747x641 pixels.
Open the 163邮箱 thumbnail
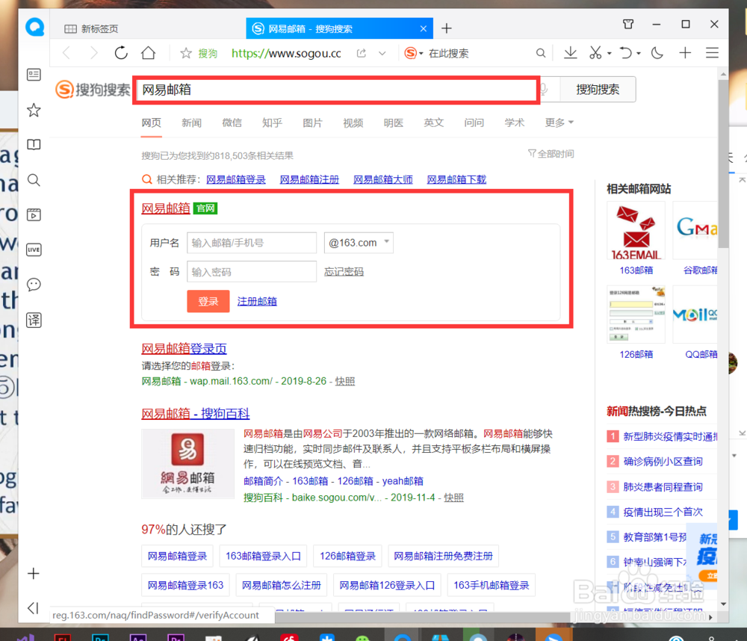coord(636,231)
